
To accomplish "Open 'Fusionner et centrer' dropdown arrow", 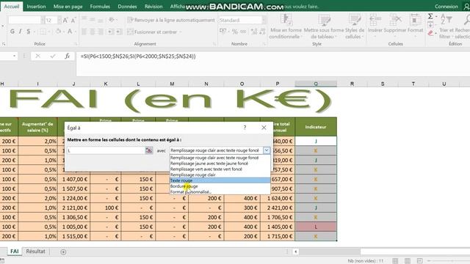I will pyautogui.click(x=181, y=32).
